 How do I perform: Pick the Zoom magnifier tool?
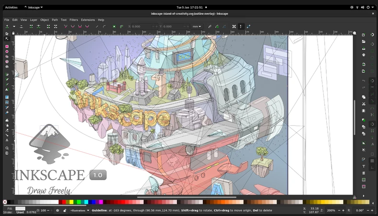(7, 148)
